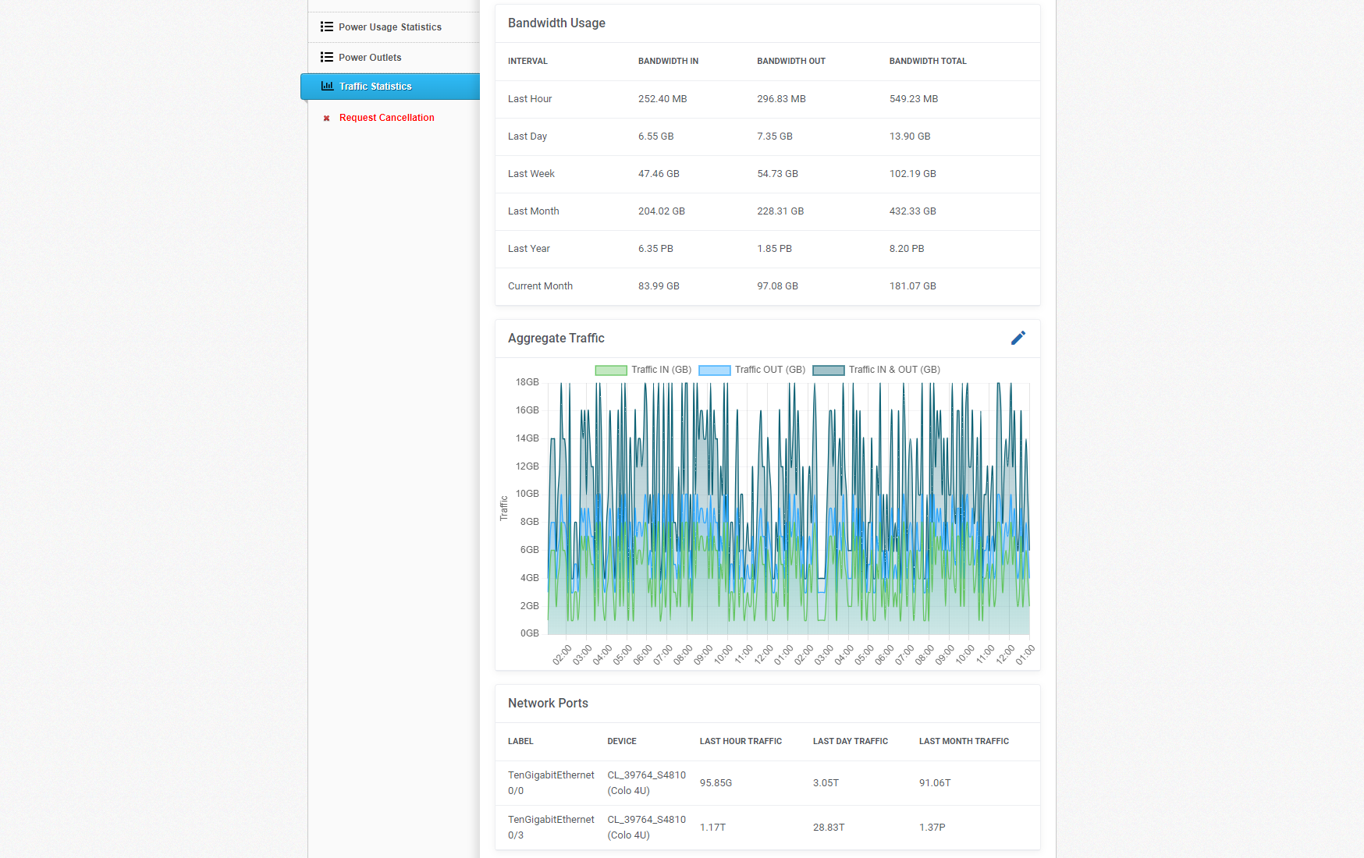Click the Traffic Statistics bar chart icon
1364x858 pixels.
[328, 86]
